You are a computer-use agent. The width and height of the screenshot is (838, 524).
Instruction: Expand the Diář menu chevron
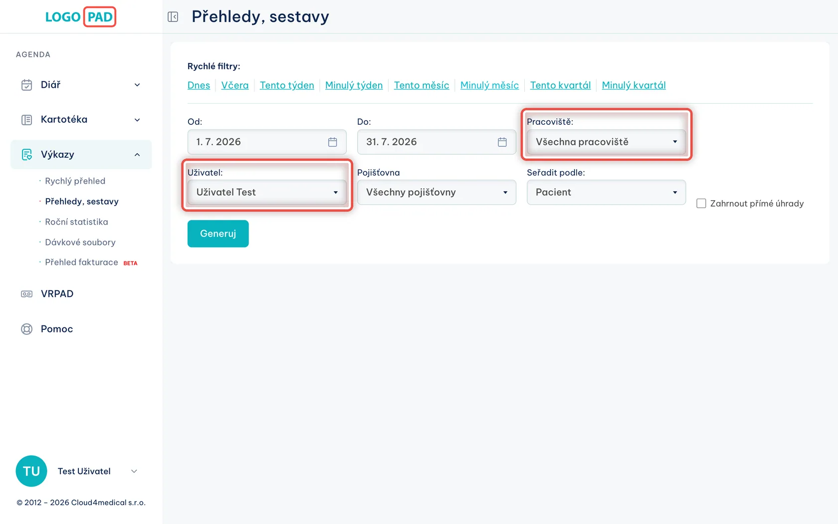(x=137, y=85)
